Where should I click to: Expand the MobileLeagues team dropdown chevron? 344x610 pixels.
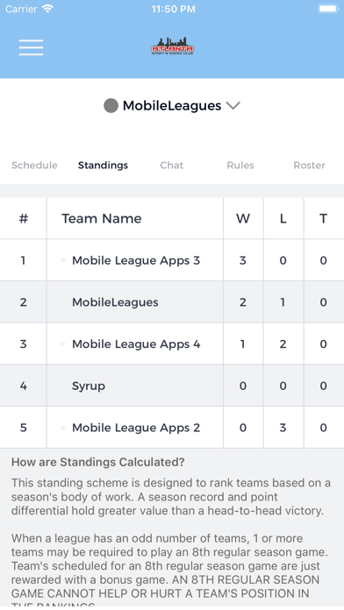click(x=233, y=105)
